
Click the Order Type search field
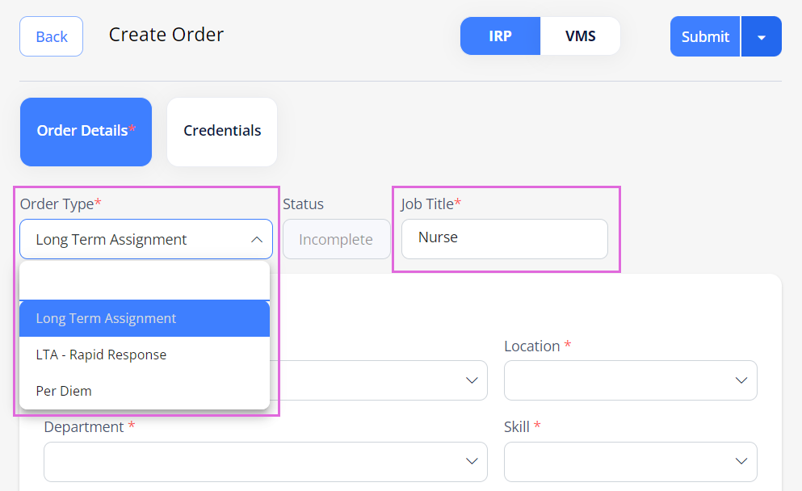145,282
